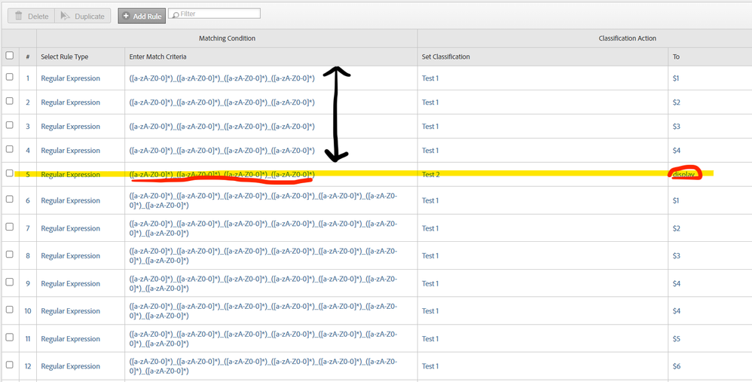The image size is (752, 382).
Task: Check the checkbox for rule 1
Action: click(x=10, y=78)
